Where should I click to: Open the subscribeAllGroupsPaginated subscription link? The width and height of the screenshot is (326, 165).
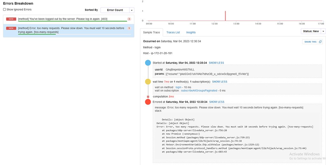pos(199,91)
